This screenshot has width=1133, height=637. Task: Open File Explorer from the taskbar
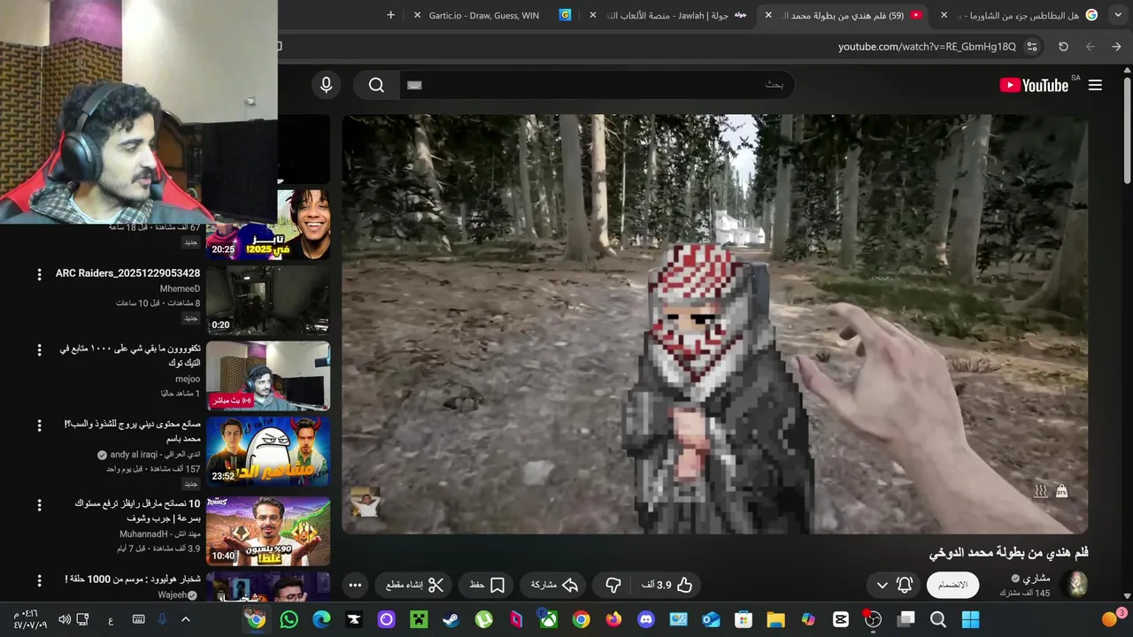click(x=776, y=619)
